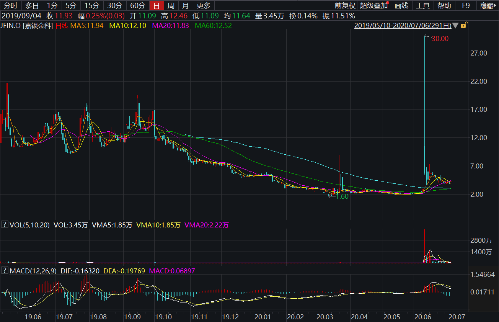Image resolution: width=499 pixels, height=322 pixels.
Task: Click the VOL indicator help question-mark icon
Action: click(x=5, y=225)
